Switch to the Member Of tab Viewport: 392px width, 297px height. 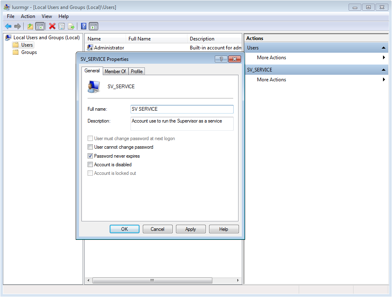click(115, 71)
